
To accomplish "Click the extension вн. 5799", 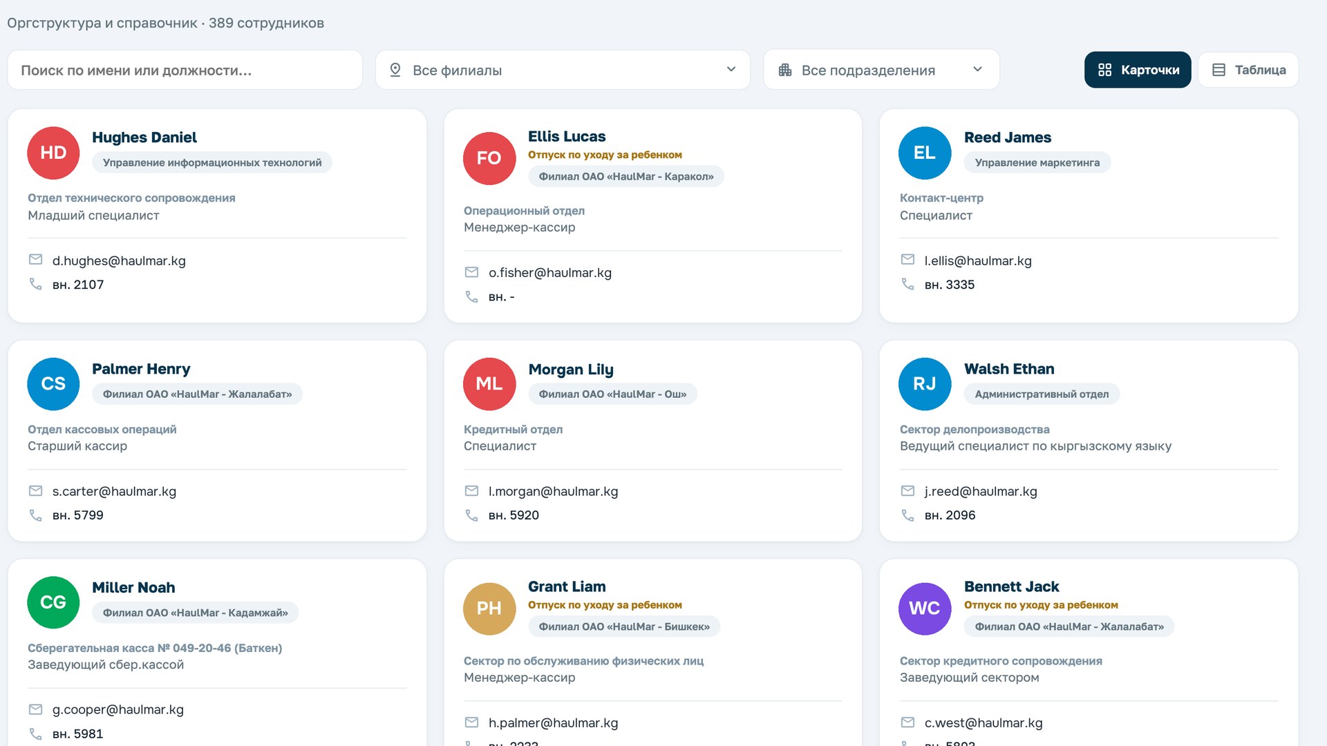I will [x=78, y=515].
